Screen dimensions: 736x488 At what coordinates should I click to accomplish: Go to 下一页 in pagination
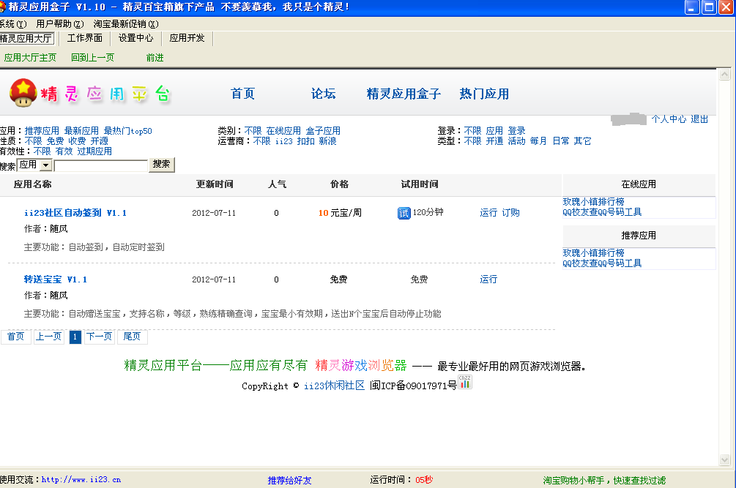coord(100,337)
